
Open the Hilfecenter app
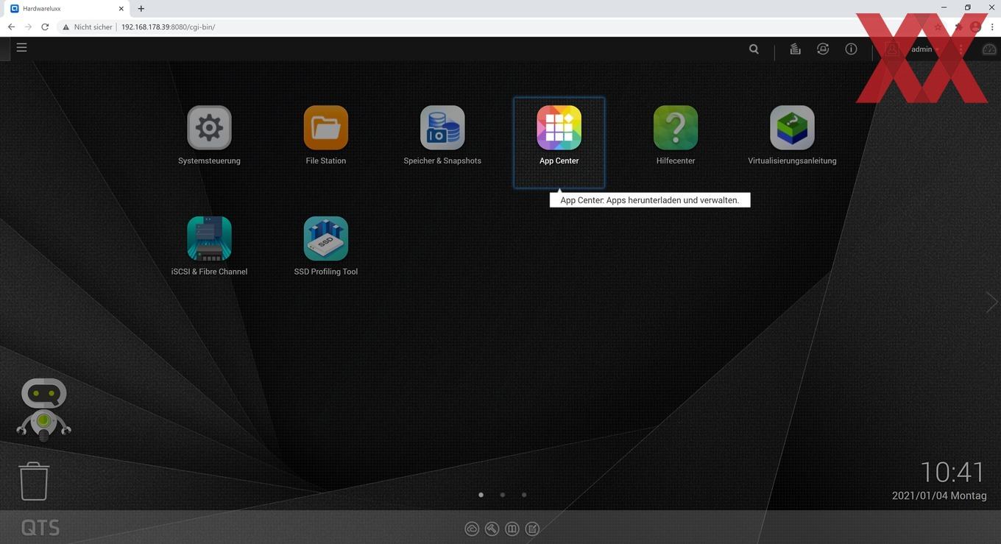(676, 128)
